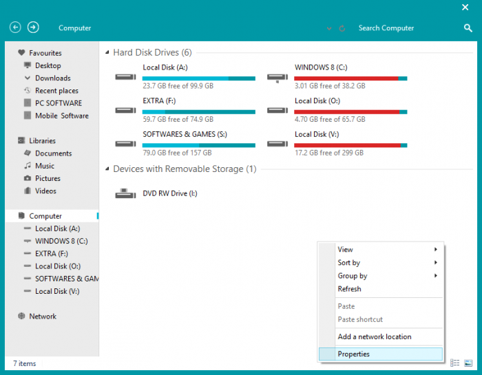482x375 pixels.
Task: Click the Mobile Software folder icon
Action: point(28,115)
